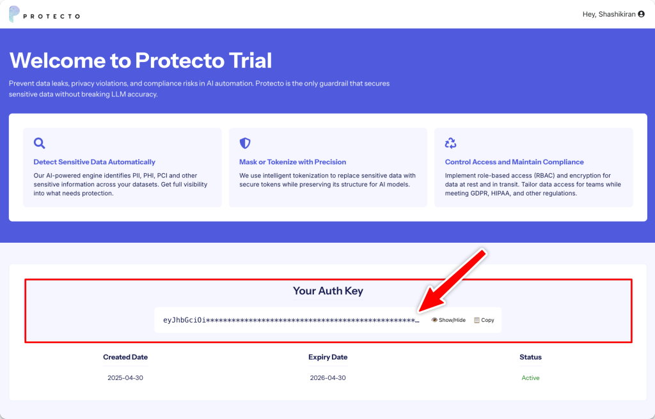655x419 pixels.
Task: Copy the auth key
Action: (x=487, y=320)
